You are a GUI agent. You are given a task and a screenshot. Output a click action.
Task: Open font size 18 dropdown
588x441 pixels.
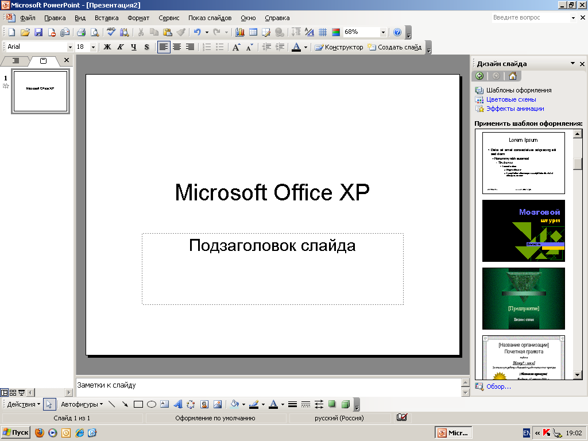tap(93, 47)
